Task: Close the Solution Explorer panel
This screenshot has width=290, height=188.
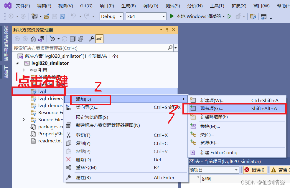Action: point(174,30)
